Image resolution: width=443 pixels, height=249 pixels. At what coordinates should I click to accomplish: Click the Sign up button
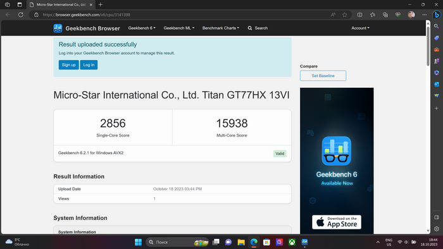[x=68, y=65]
